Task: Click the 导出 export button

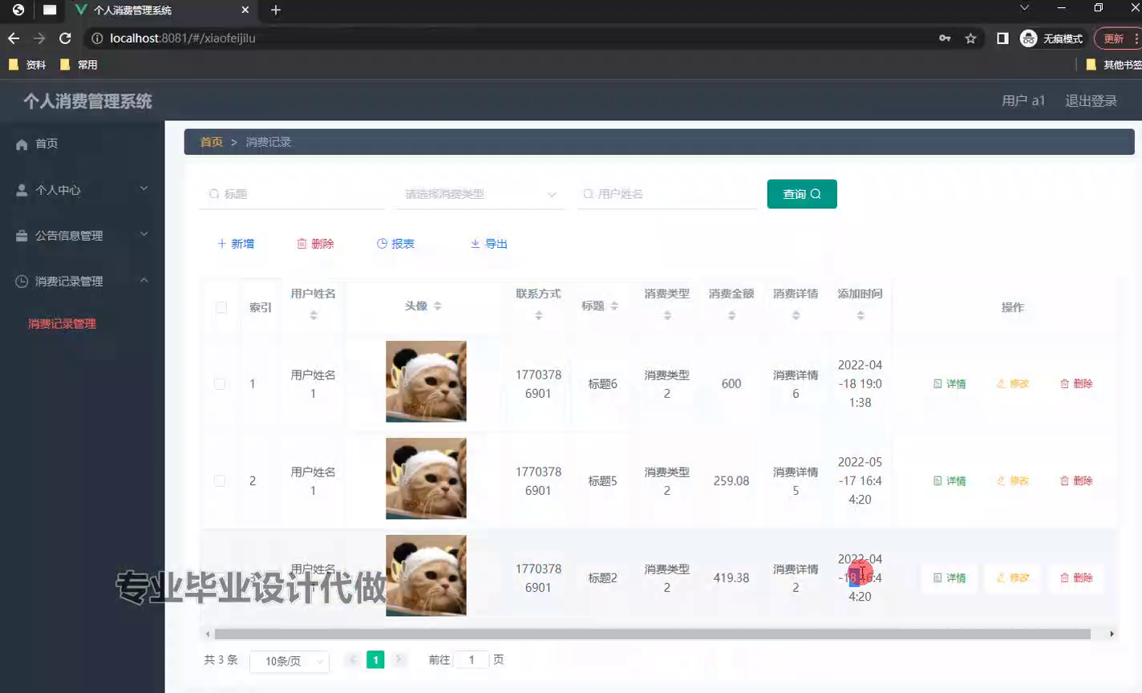Action: [x=489, y=244]
